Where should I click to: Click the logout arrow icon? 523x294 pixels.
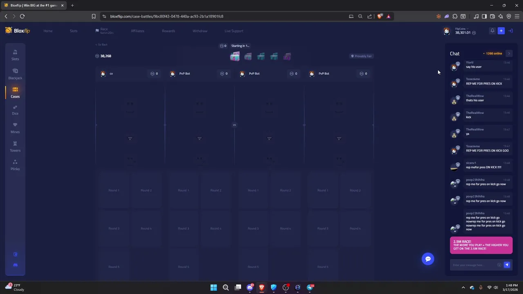point(510,31)
